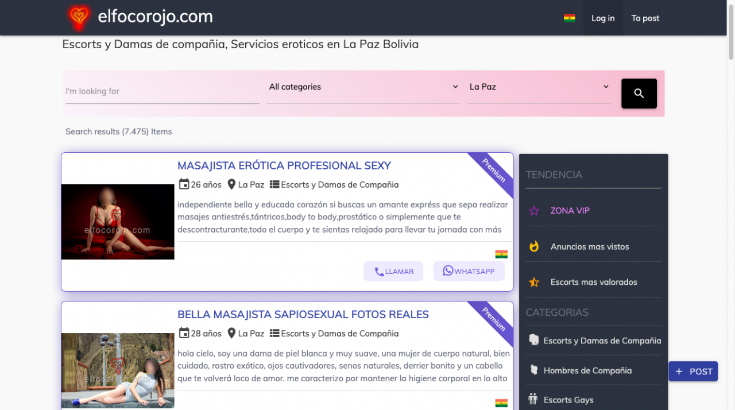735x410 pixels.
Task: Click the star icon beside ZONA VIP
Action: click(x=534, y=211)
